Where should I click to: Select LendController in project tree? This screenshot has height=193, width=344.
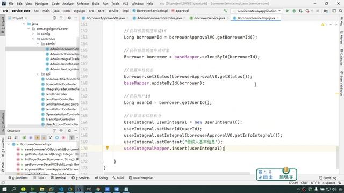(54, 94)
